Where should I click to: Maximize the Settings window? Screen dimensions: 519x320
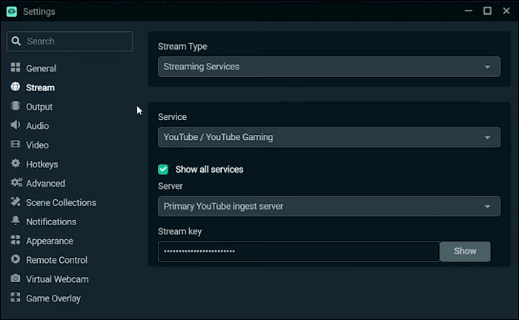click(487, 11)
